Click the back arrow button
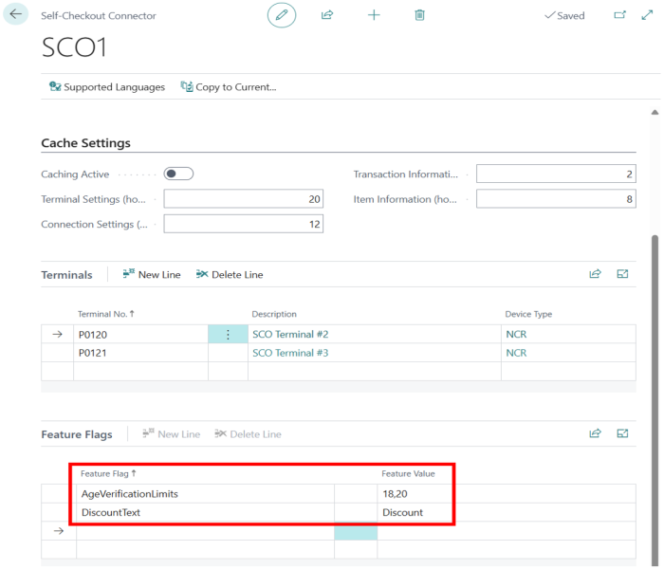This screenshot has height=569, width=664. pos(17,15)
